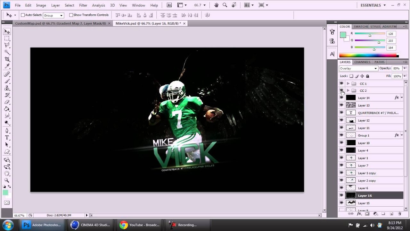Expand the CC 1 group folder

click(348, 83)
